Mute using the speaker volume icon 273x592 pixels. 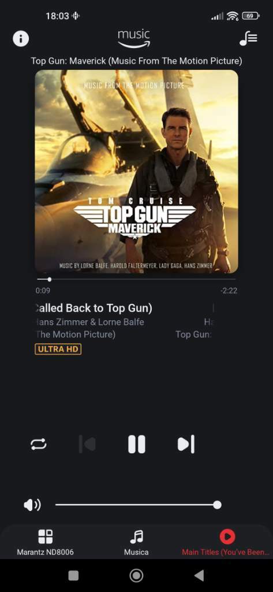(x=32, y=505)
